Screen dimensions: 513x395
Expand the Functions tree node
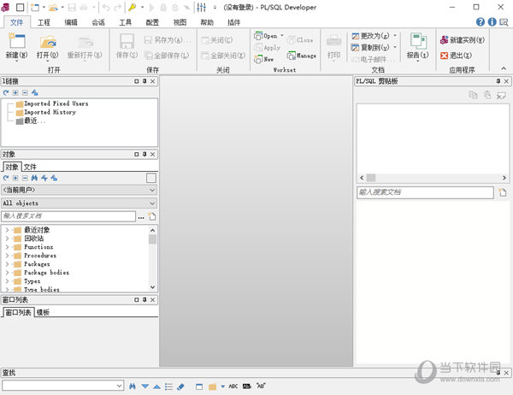click(x=7, y=247)
